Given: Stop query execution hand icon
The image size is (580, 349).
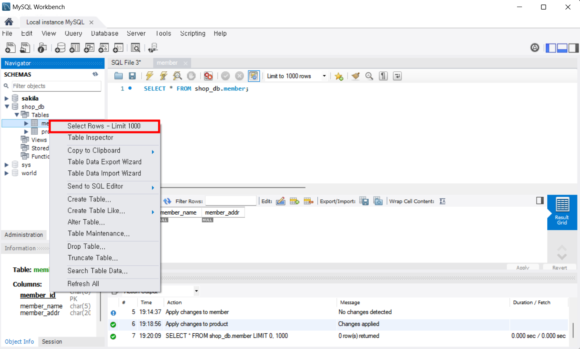Looking at the screenshot, I should [x=191, y=76].
